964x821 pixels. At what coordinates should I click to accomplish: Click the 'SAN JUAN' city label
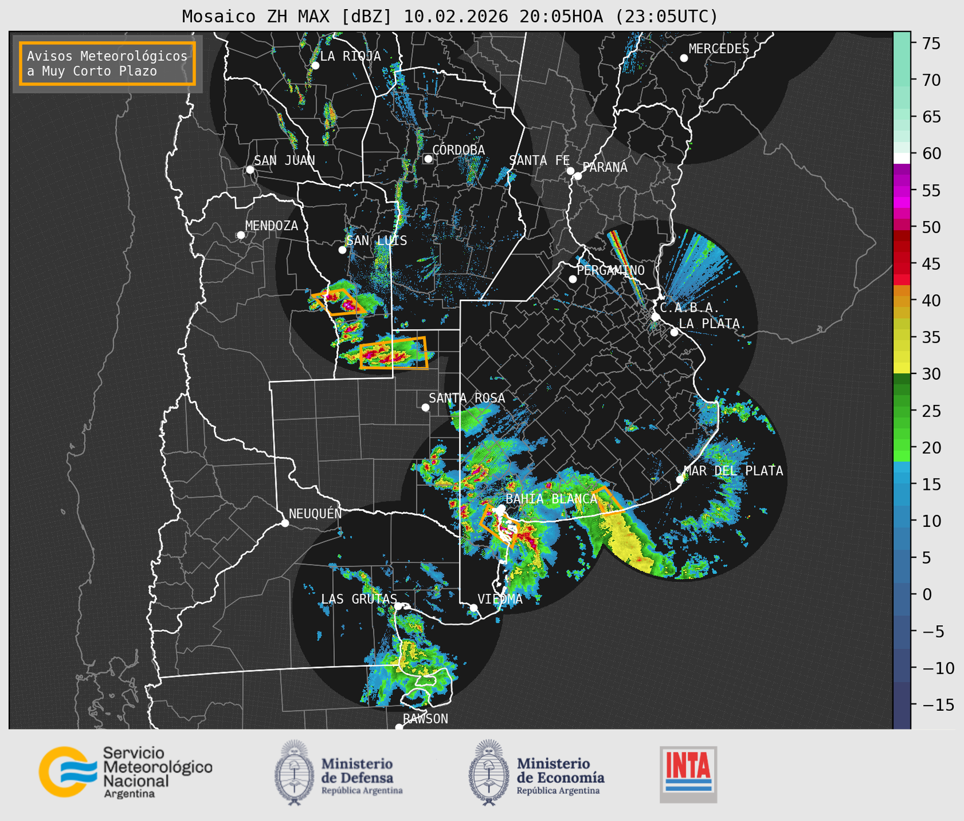(285, 160)
